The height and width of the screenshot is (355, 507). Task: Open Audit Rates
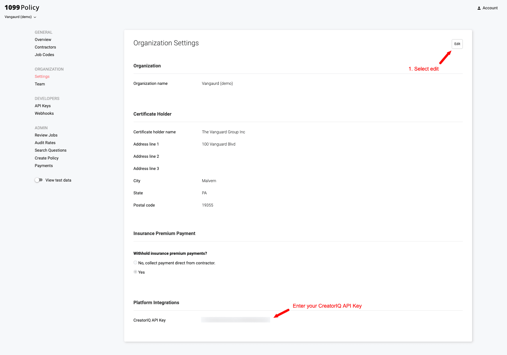point(45,143)
